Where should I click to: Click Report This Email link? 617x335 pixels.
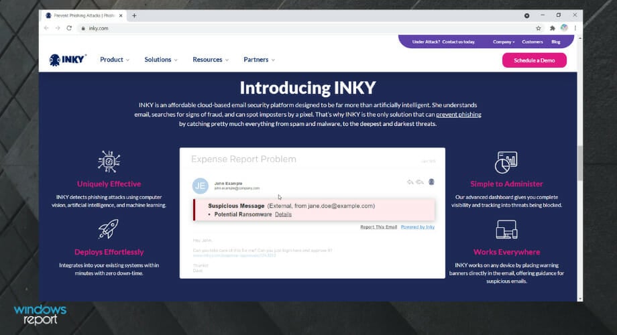[x=378, y=227]
